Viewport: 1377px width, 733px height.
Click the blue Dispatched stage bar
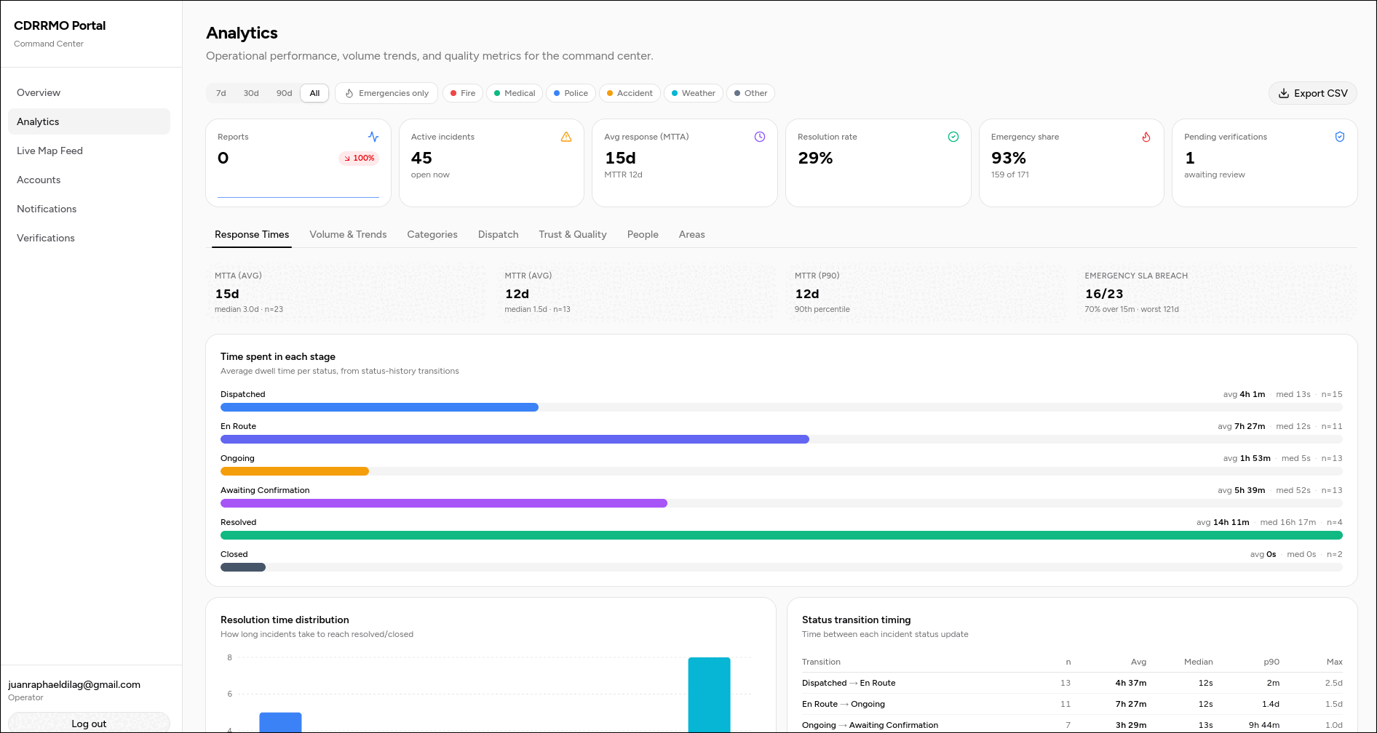(x=379, y=407)
